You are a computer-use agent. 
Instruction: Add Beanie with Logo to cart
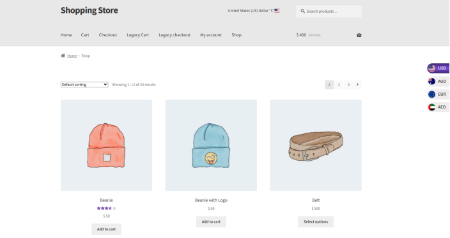click(211, 221)
